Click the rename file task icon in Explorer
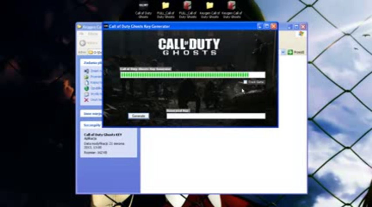 86,71
